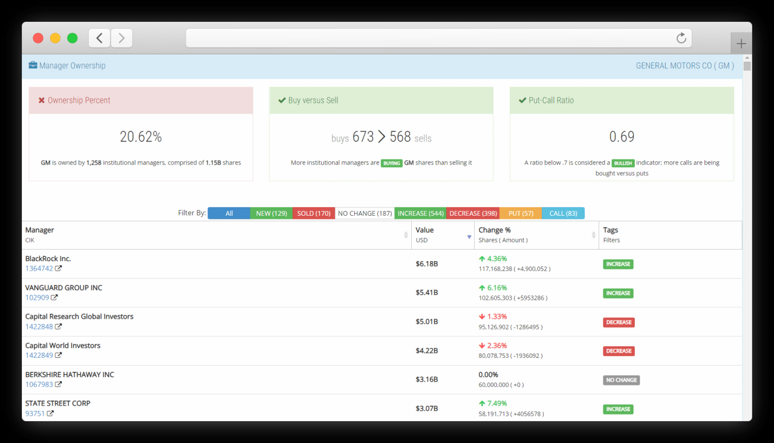Click green up arrow next to 4.36%
Screen dimensions: 774x443
pos(482,259)
